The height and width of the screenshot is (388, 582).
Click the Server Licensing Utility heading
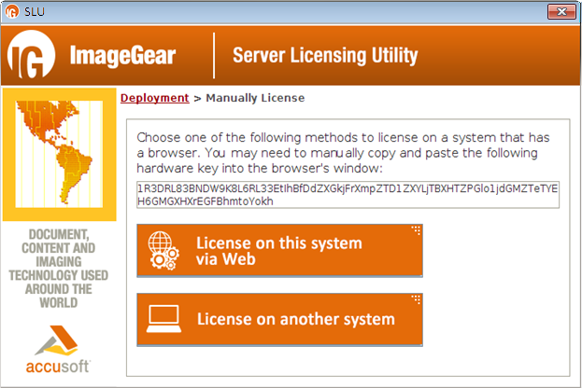[x=324, y=56]
